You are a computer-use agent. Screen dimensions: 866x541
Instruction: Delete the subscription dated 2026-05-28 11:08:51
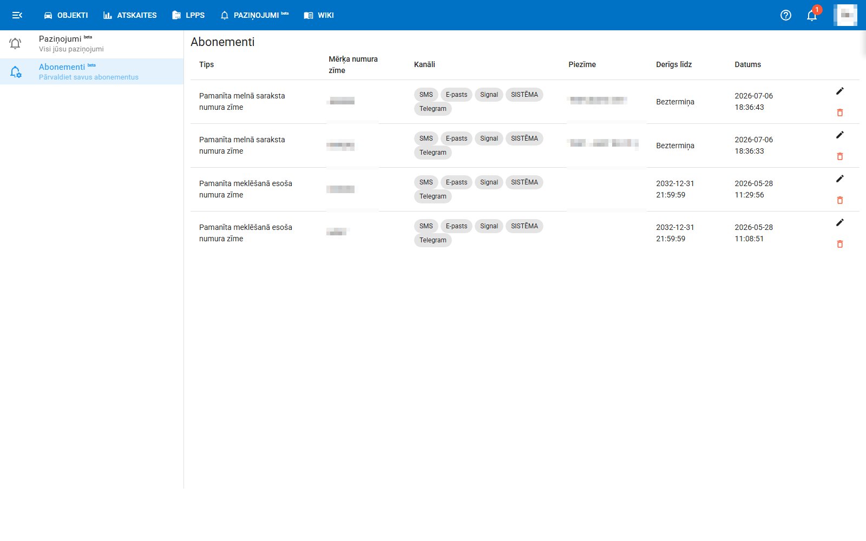[840, 244]
